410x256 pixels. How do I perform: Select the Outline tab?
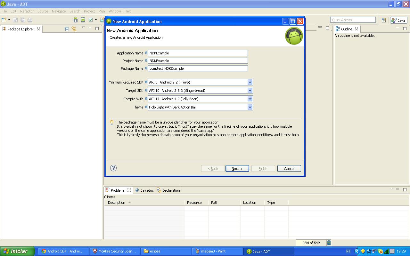(x=346, y=29)
